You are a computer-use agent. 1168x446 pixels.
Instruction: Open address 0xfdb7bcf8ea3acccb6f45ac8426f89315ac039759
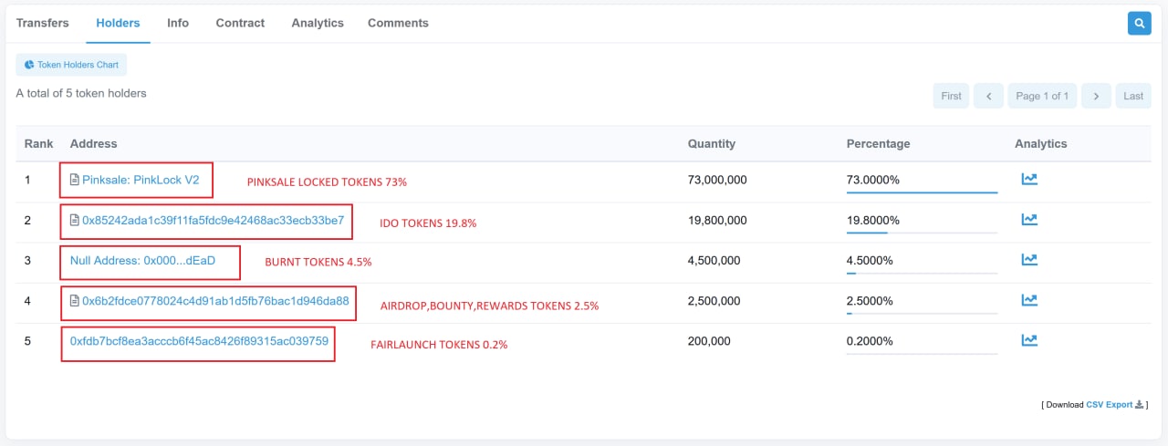pyautogui.click(x=199, y=340)
